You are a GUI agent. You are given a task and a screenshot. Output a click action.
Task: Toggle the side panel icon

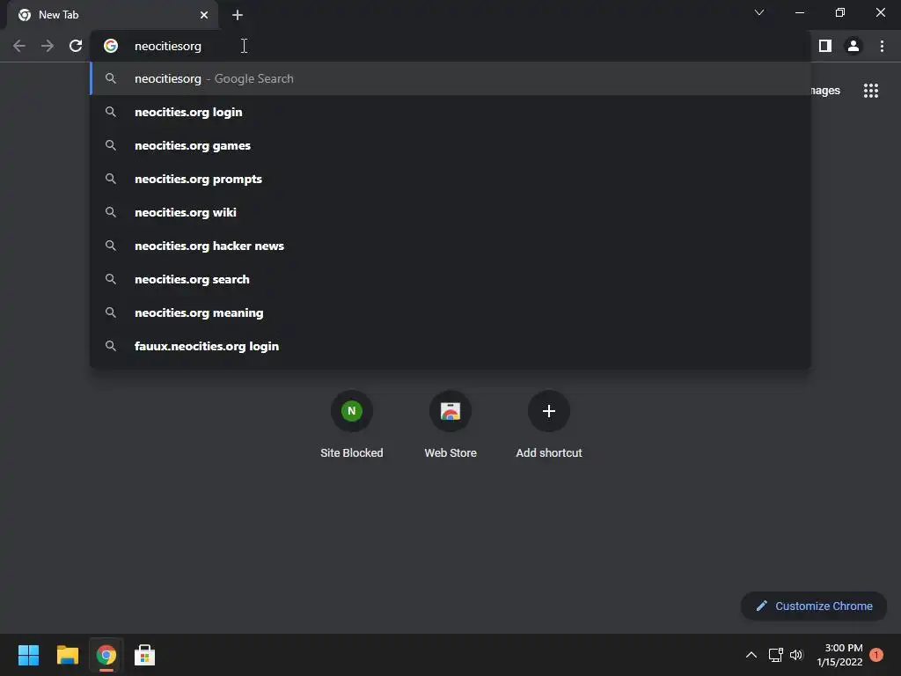(x=825, y=46)
